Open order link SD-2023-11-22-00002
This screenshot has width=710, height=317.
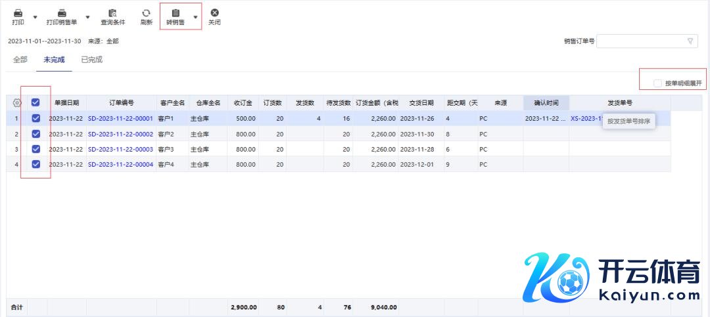tap(120, 134)
